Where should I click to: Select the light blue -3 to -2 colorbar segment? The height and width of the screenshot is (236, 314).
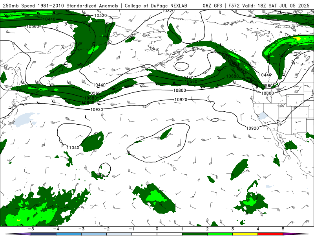pyautogui.click(x=94, y=234)
